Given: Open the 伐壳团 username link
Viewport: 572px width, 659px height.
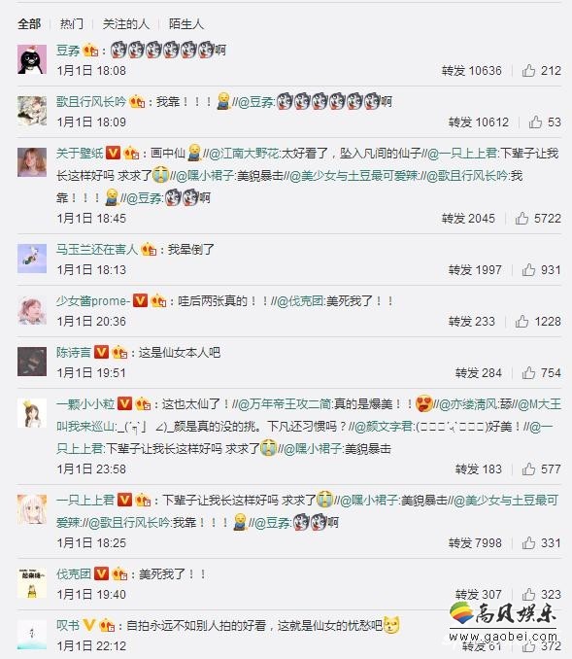Looking at the screenshot, I should pos(74,574).
